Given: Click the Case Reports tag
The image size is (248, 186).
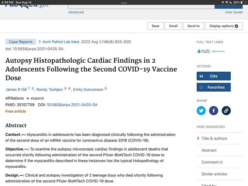Looking at the screenshot, I should [21, 42].
